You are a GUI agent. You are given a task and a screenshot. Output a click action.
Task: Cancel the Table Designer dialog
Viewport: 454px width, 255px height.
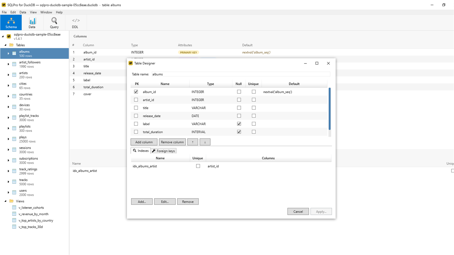[298, 212]
